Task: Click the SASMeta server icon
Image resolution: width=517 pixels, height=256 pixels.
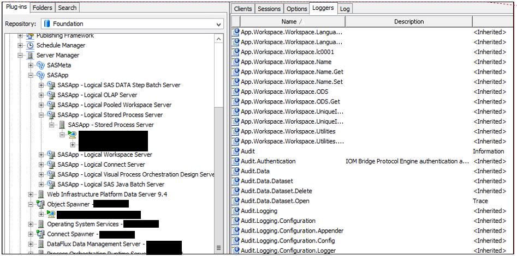Action: [41, 65]
